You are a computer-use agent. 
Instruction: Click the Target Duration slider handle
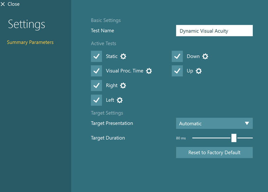[234, 138]
